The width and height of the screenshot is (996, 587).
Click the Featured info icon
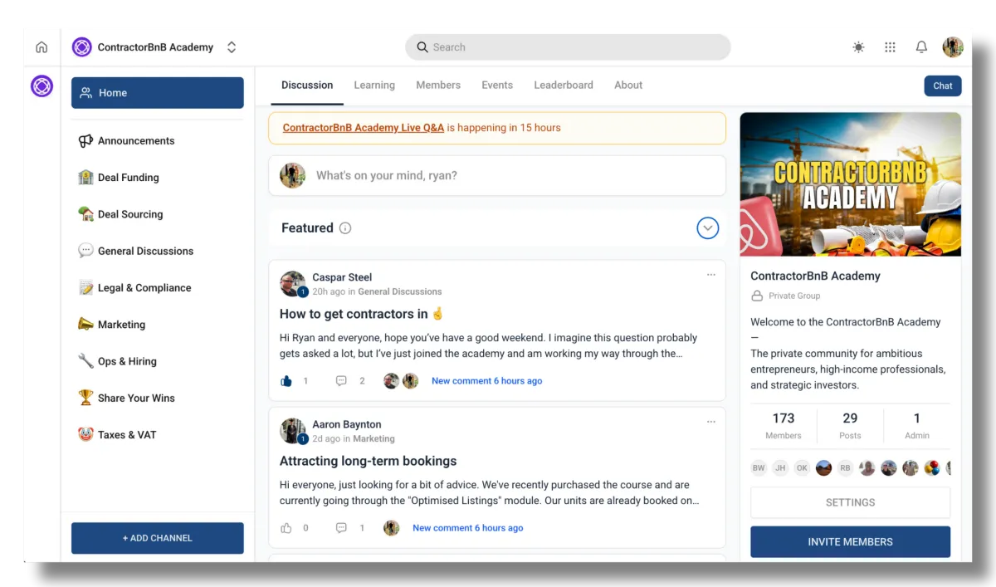345,228
